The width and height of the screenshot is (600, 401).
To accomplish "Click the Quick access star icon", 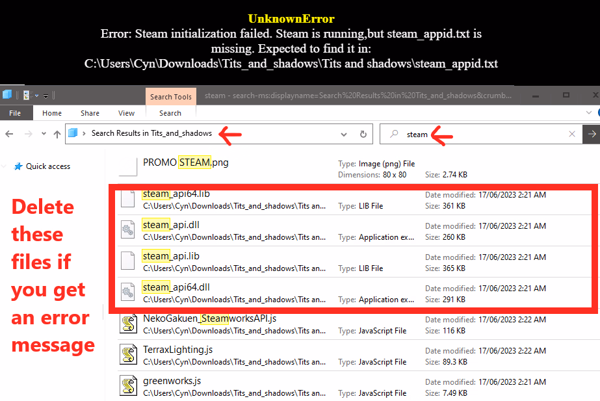I will pos(18,166).
